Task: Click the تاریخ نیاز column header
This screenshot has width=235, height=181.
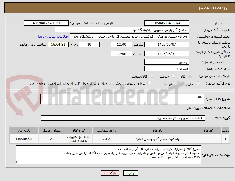Action: point(24,131)
